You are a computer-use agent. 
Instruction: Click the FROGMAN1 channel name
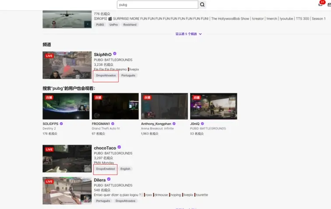(x=101, y=124)
